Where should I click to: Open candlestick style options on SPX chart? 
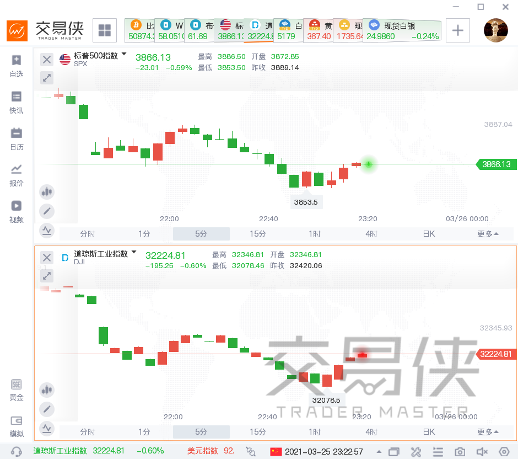click(x=47, y=192)
